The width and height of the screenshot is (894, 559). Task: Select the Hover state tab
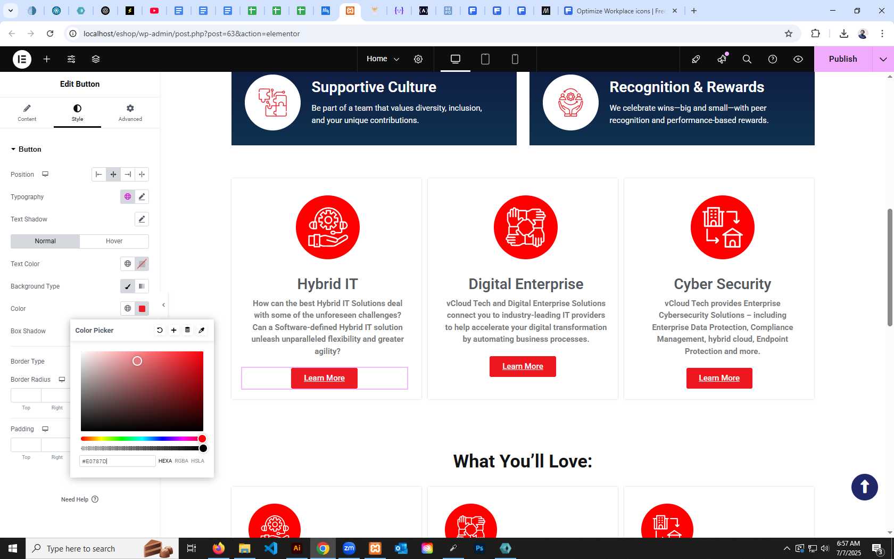(114, 241)
